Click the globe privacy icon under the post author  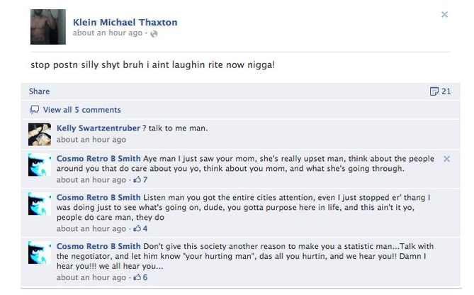pyautogui.click(x=154, y=33)
